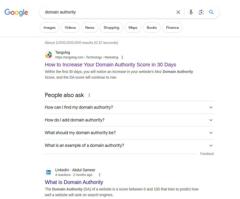Open "How to Increase Your Domain Authority Score" link
The image size is (240, 199).
(110, 65)
